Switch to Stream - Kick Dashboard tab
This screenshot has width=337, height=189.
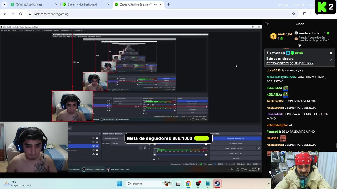pyautogui.click(x=86, y=4)
